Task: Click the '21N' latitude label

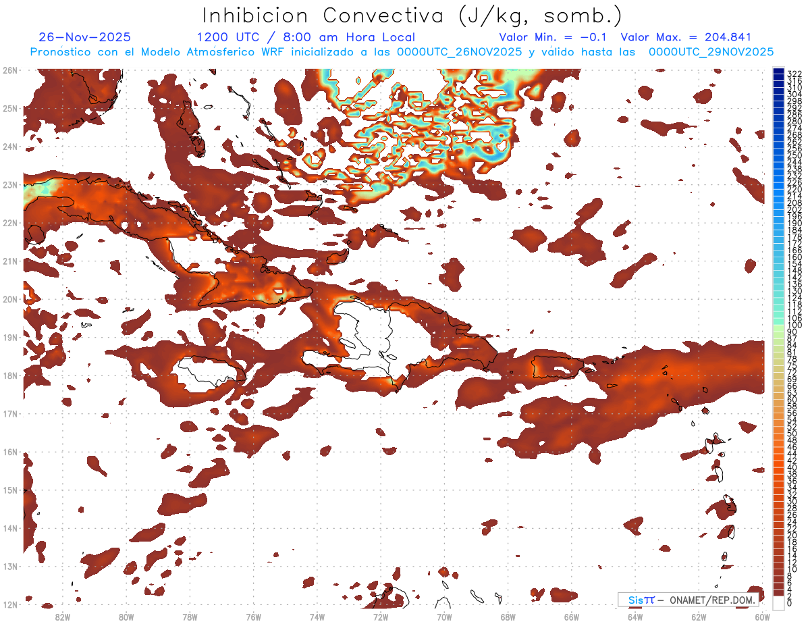Action: 10,261
